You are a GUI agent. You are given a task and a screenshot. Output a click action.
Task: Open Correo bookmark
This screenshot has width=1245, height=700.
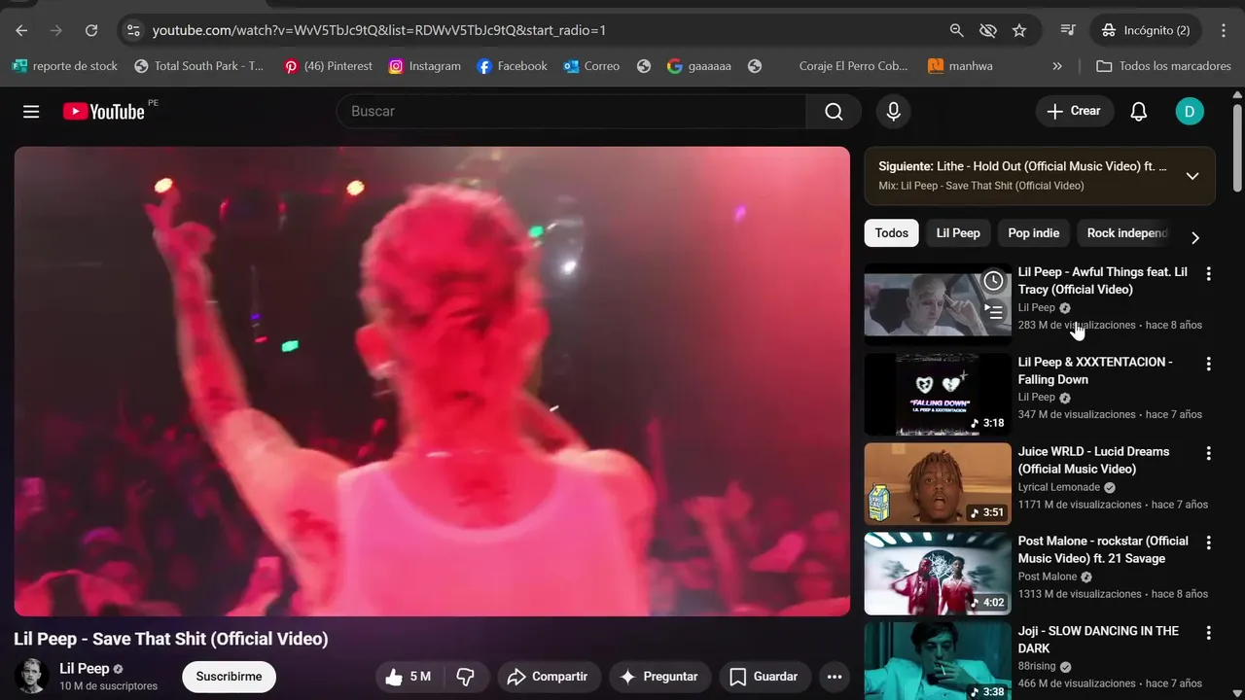(591, 66)
